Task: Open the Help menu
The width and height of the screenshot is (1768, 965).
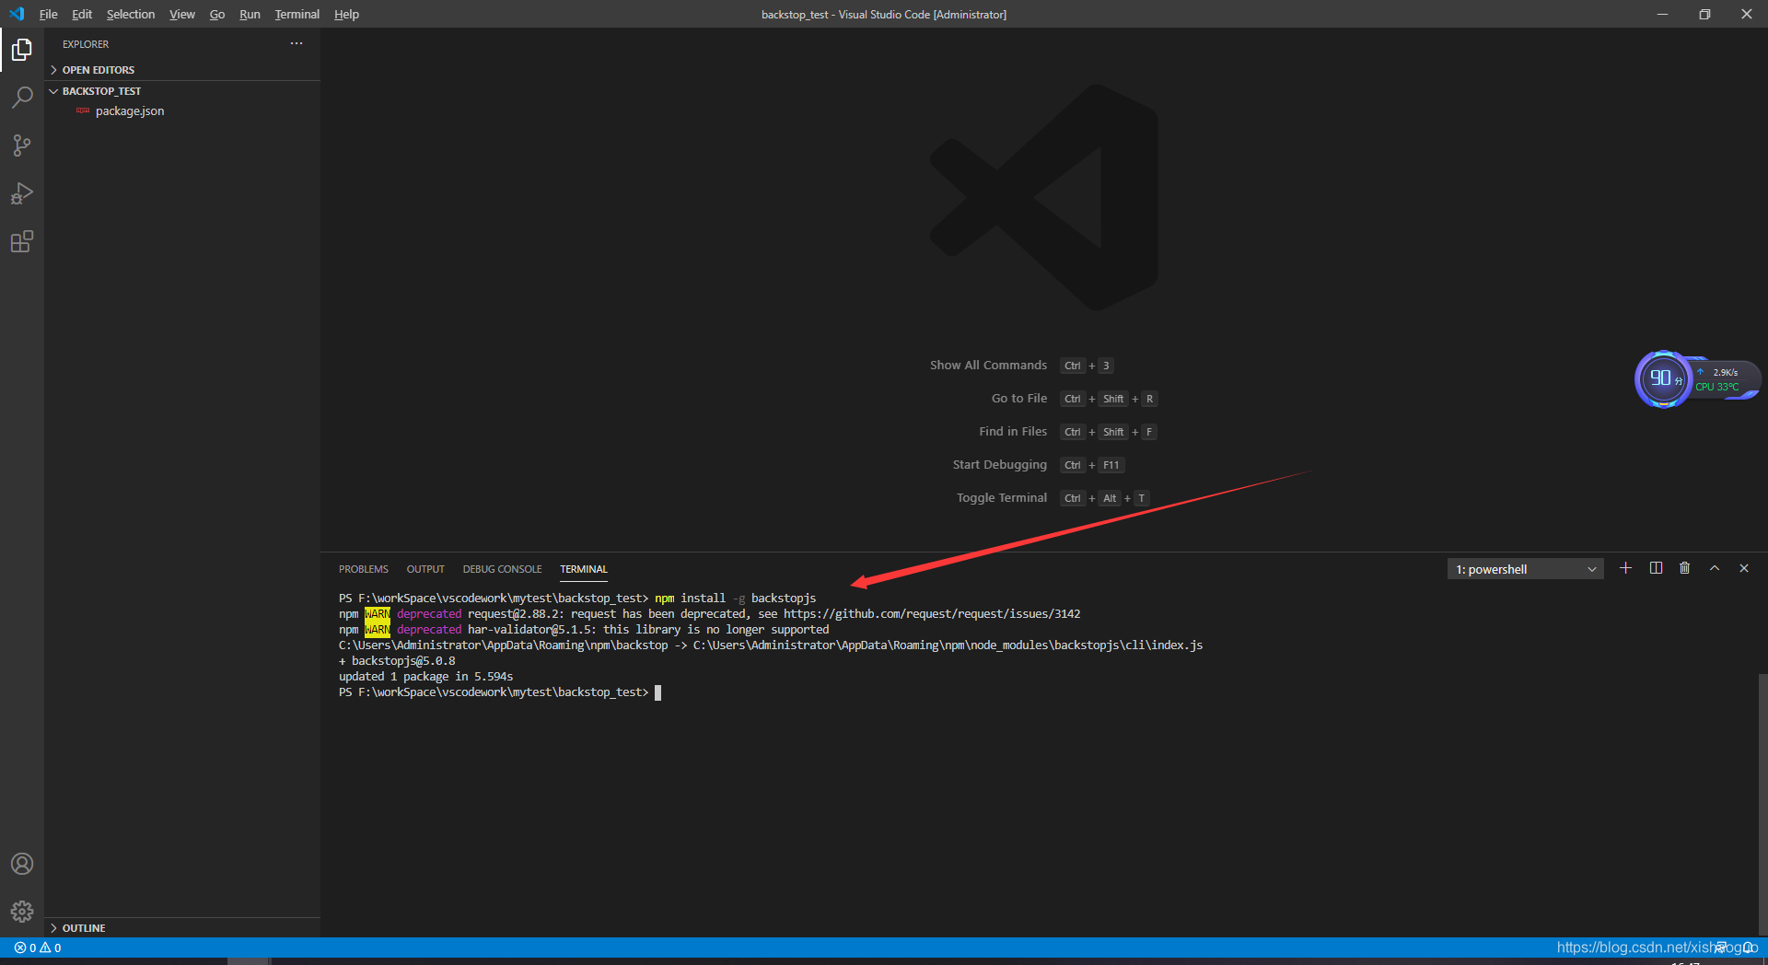Action: pyautogui.click(x=346, y=14)
